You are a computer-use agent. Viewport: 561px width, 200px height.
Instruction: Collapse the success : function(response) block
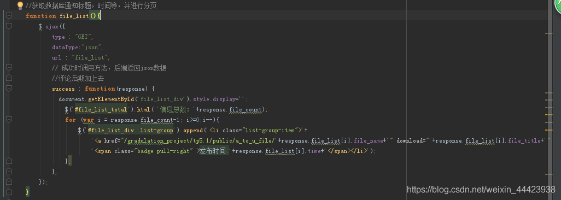coord(9,89)
